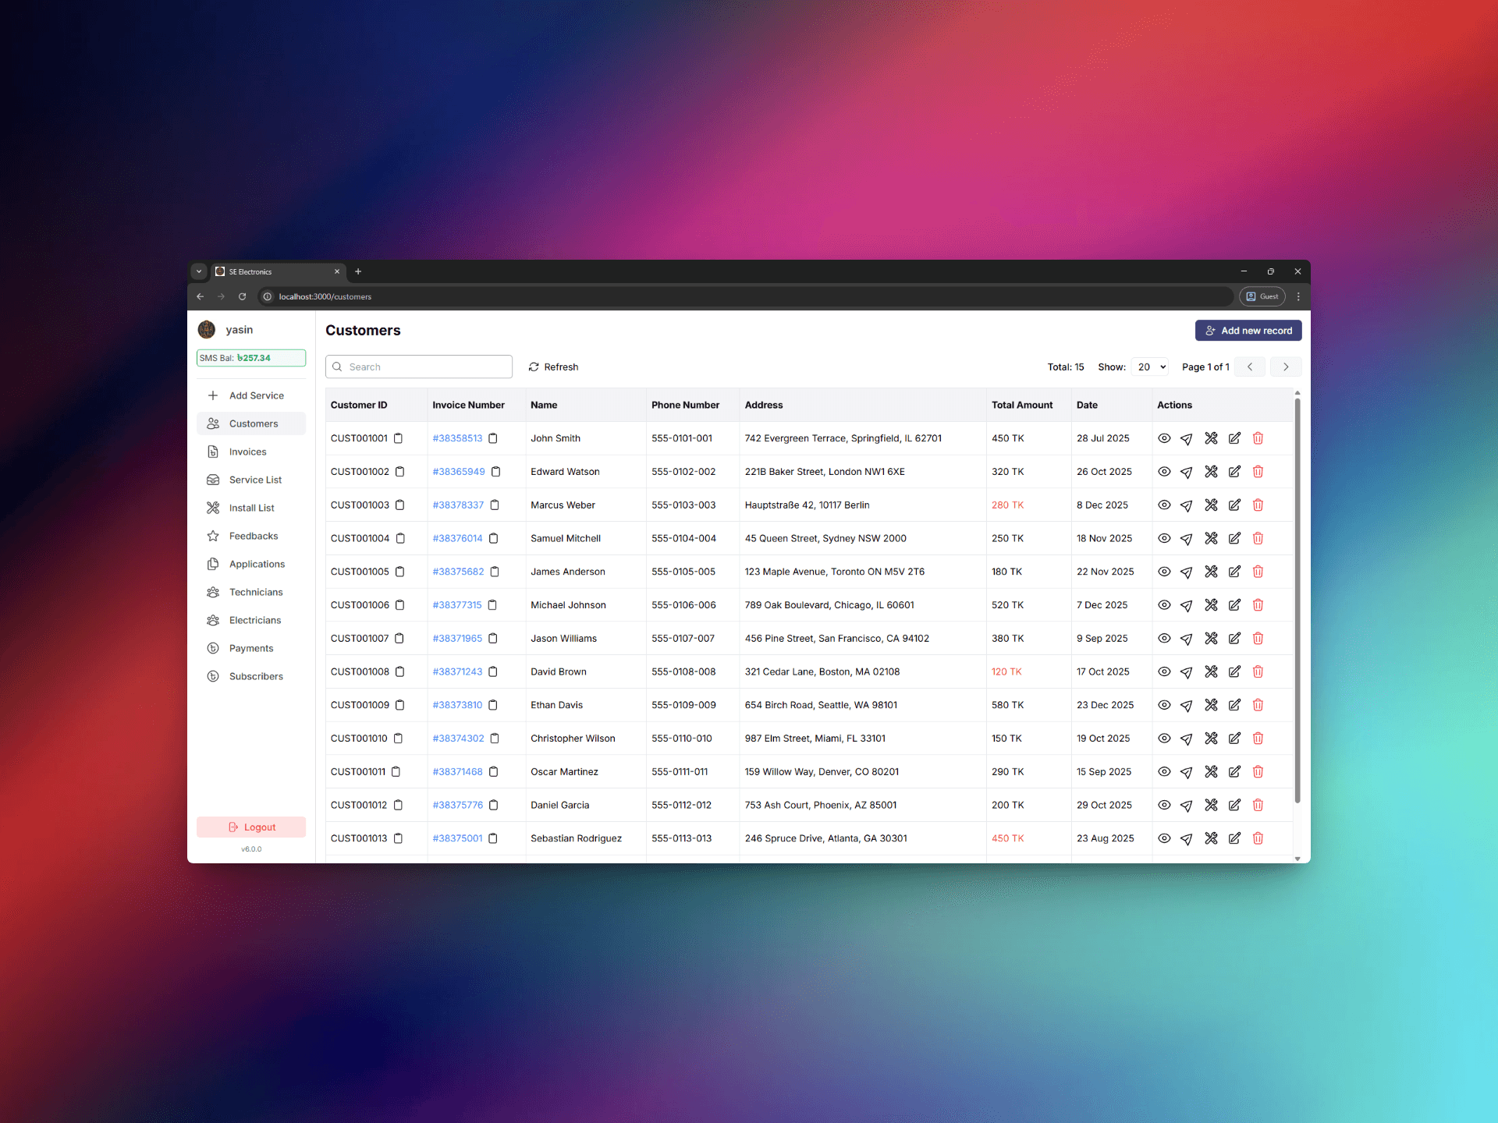1498x1123 pixels.
Task: Copy the Customer ID CUST001001 using its copy icon
Action: click(399, 438)
